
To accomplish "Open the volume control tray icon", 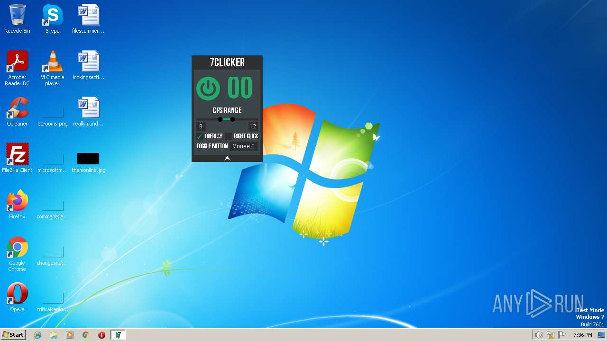I will pyautogui.click(x=539, y=335).
